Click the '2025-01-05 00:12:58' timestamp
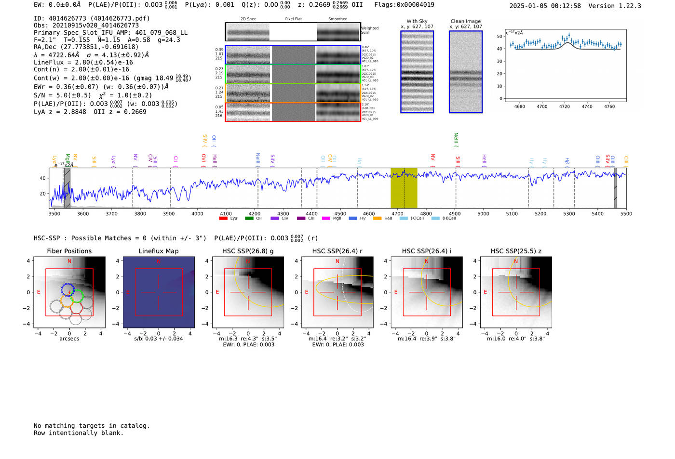Screen dimensions: 675x459 point(545,6)
